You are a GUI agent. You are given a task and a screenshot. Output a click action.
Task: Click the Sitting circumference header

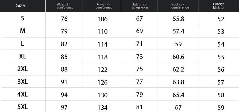(104, 6)
